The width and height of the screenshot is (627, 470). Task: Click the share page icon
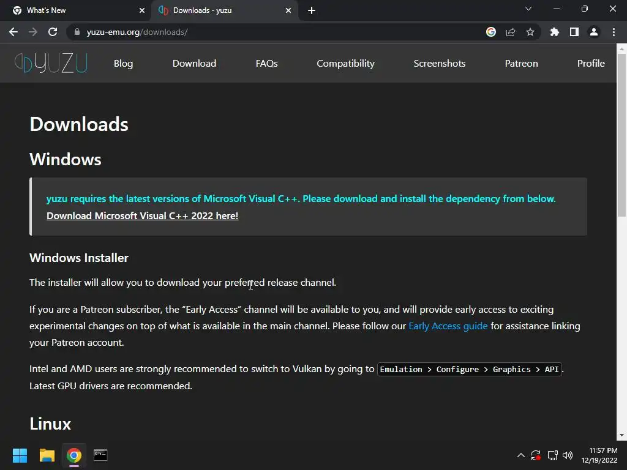click(x=511, y=32)
